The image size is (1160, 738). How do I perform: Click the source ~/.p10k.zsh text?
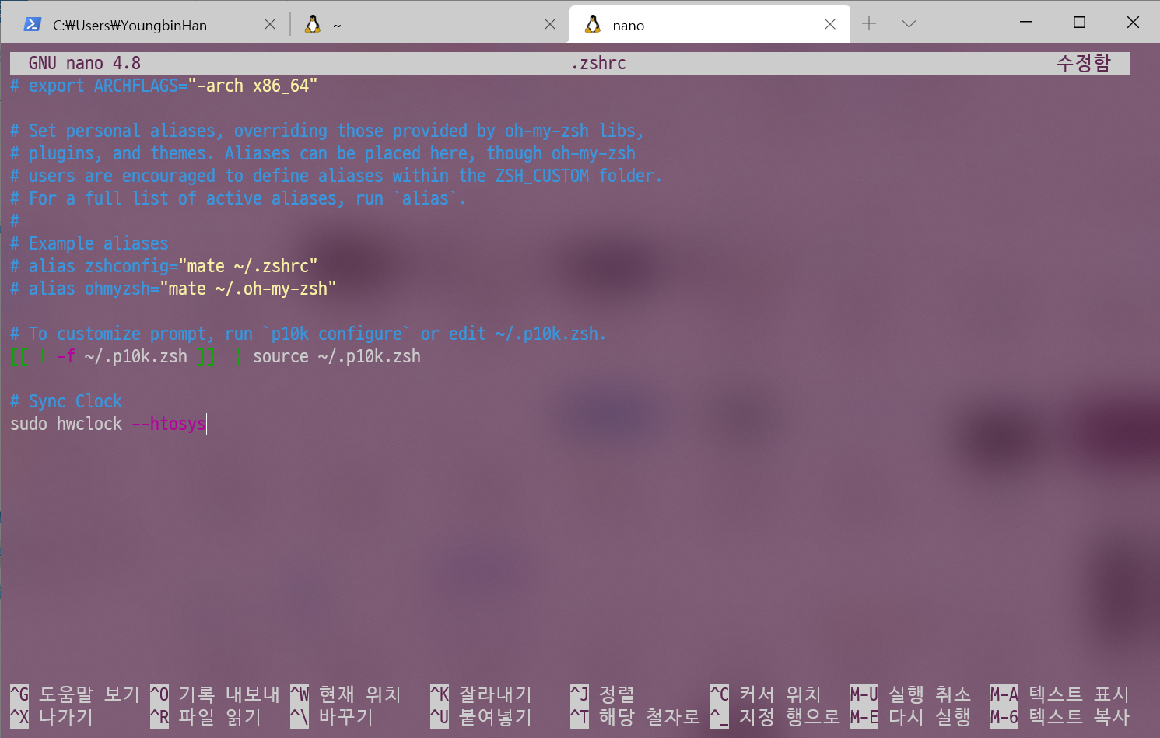336,357
